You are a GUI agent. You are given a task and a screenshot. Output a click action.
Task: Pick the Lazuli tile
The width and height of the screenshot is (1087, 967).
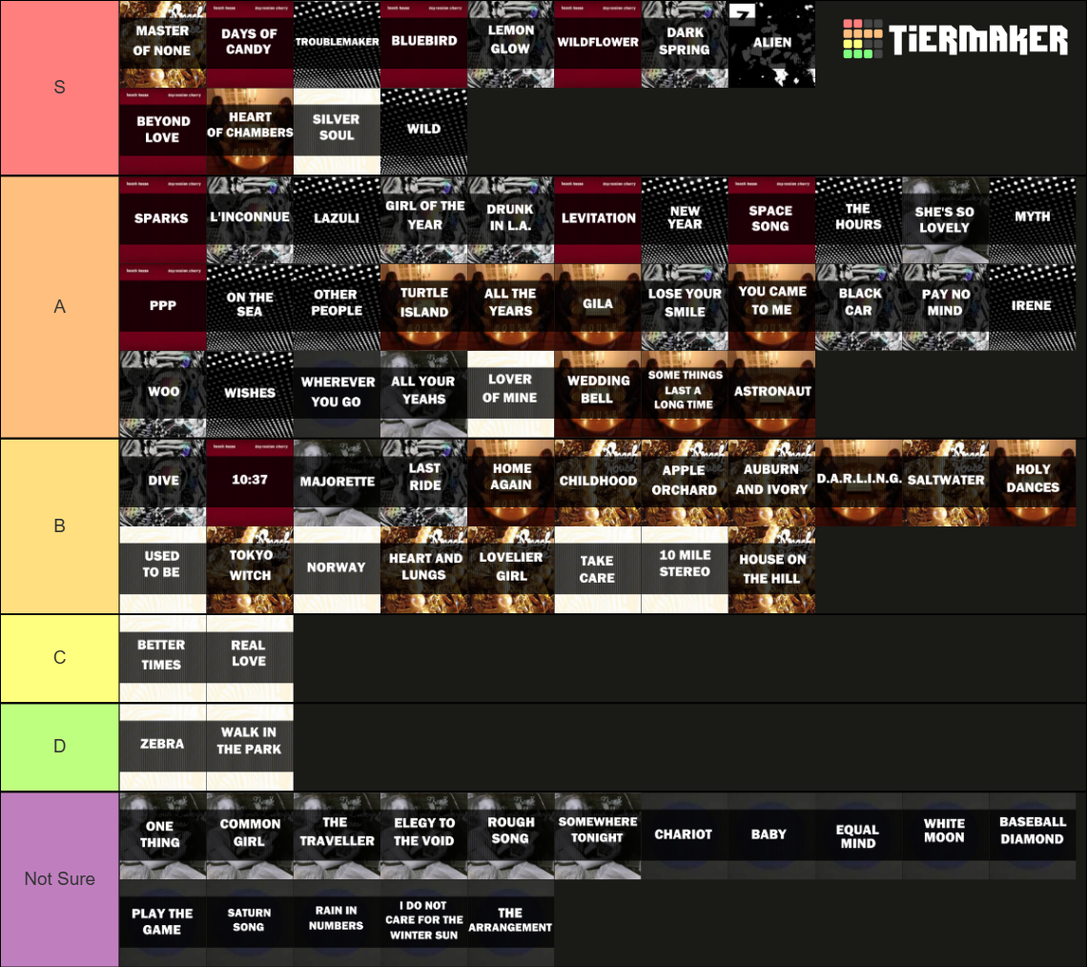pyautogui.click(x=337, y=219)
